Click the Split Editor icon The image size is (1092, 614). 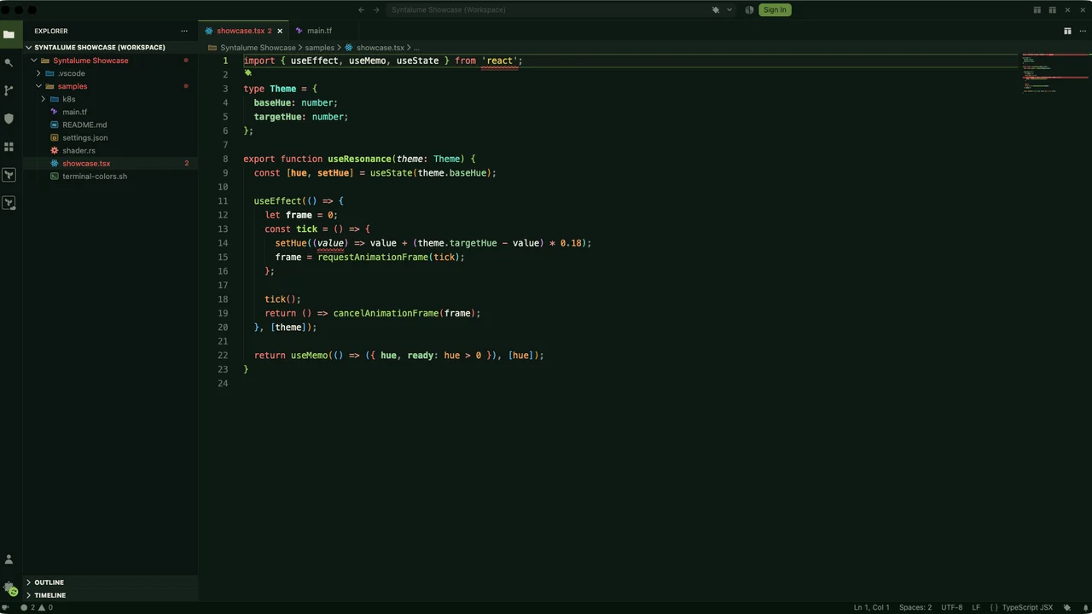[x=1067, y=31]
